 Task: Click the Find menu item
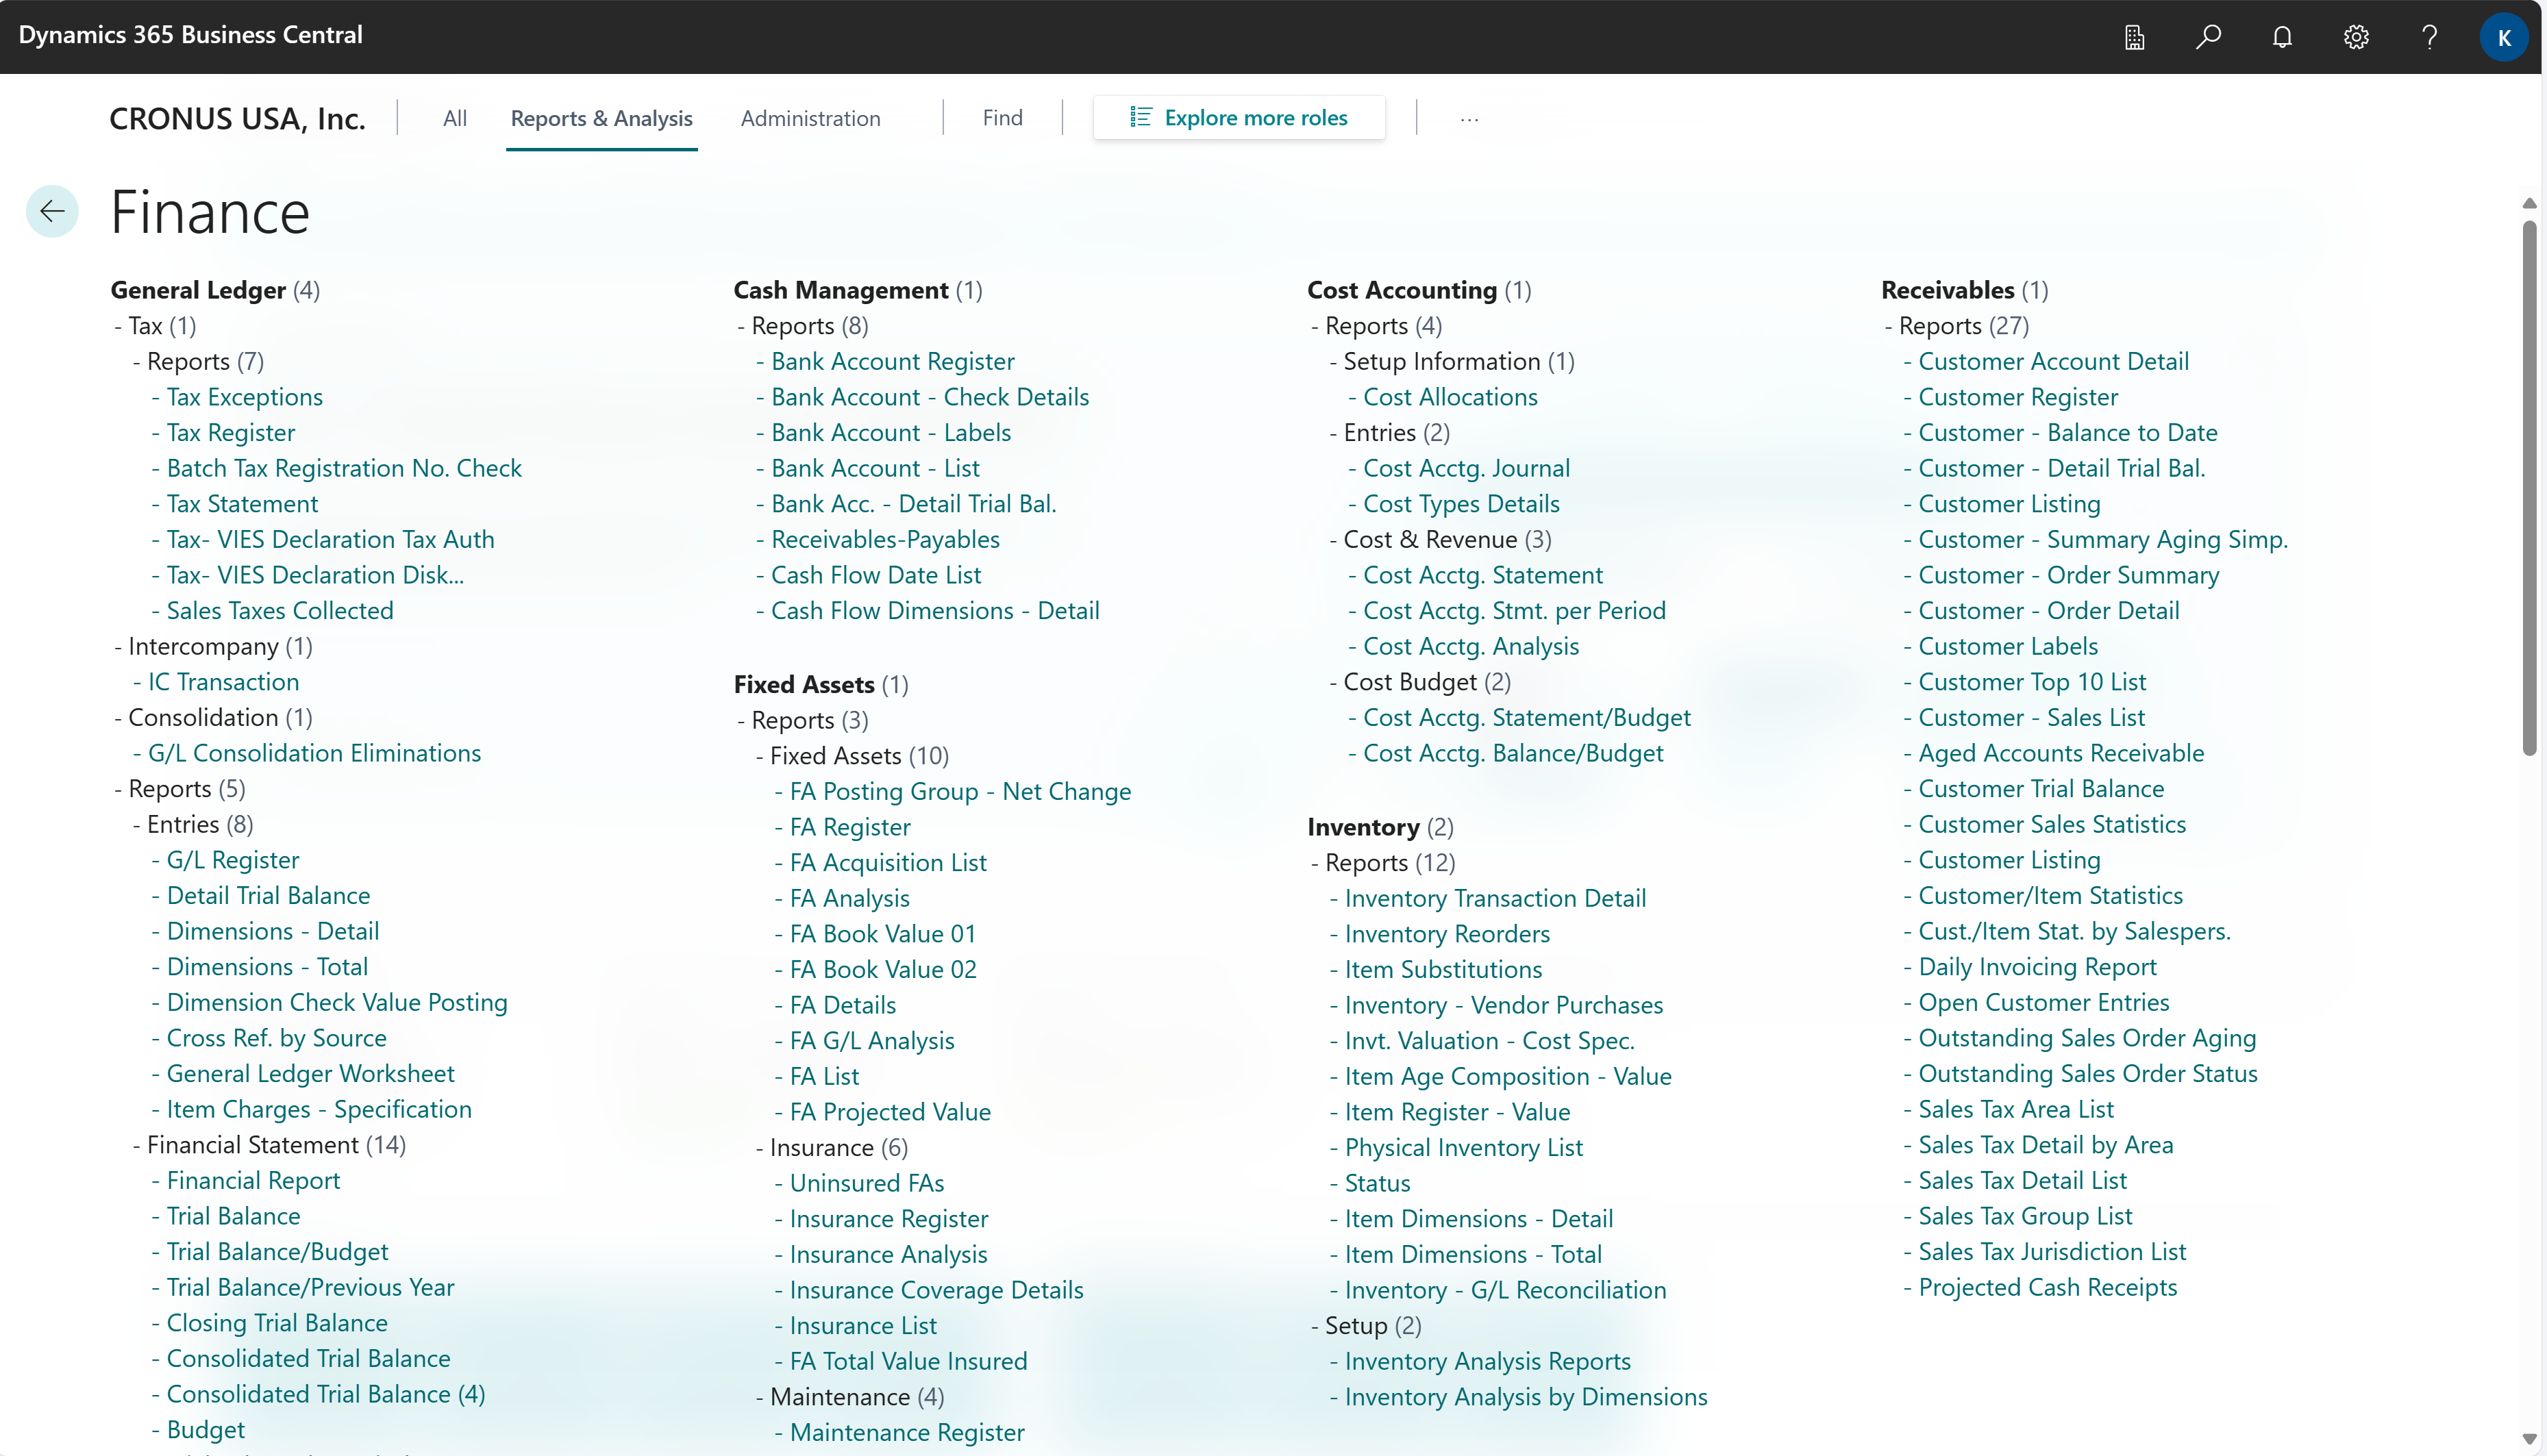coord(1002,117)
